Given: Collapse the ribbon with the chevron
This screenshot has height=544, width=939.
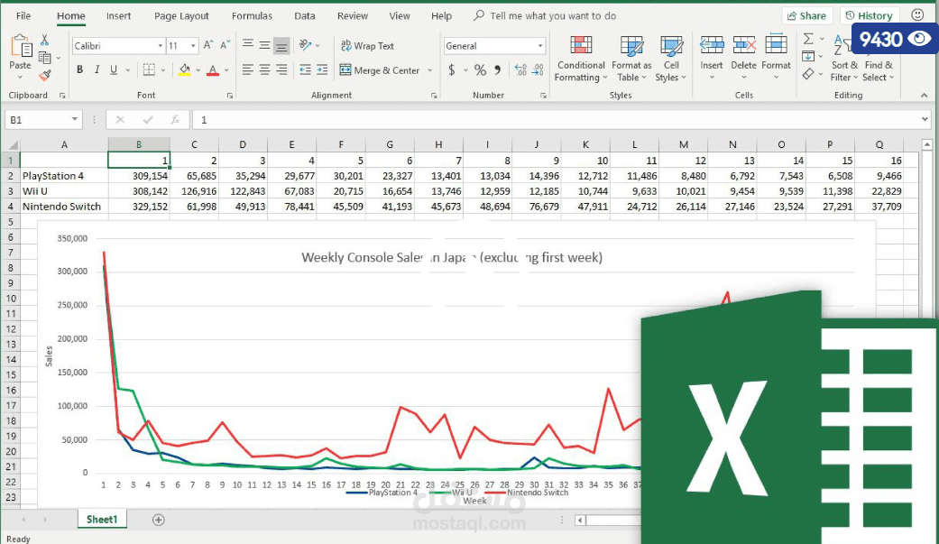Looking at the screenshot, I should tap(924, 96).
